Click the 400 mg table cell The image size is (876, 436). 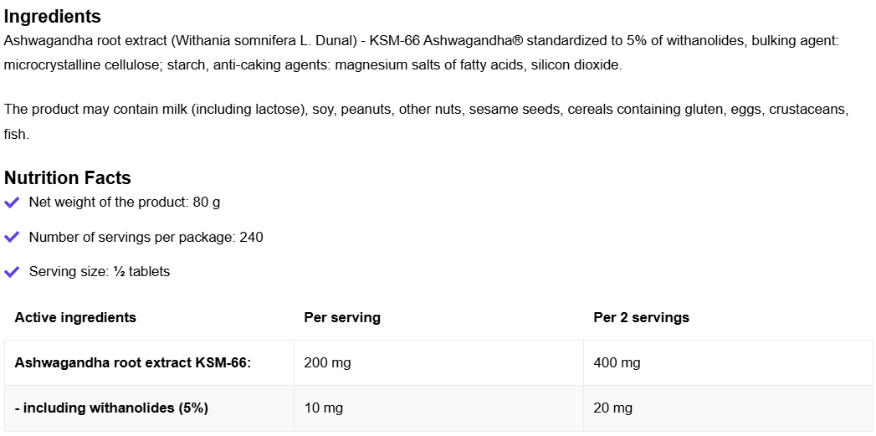[617, 362]
